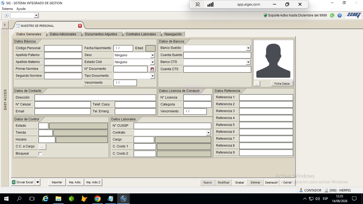The image size is (363, 204).
Task: Click the Ficha Datos button
Action: (282, 84)
